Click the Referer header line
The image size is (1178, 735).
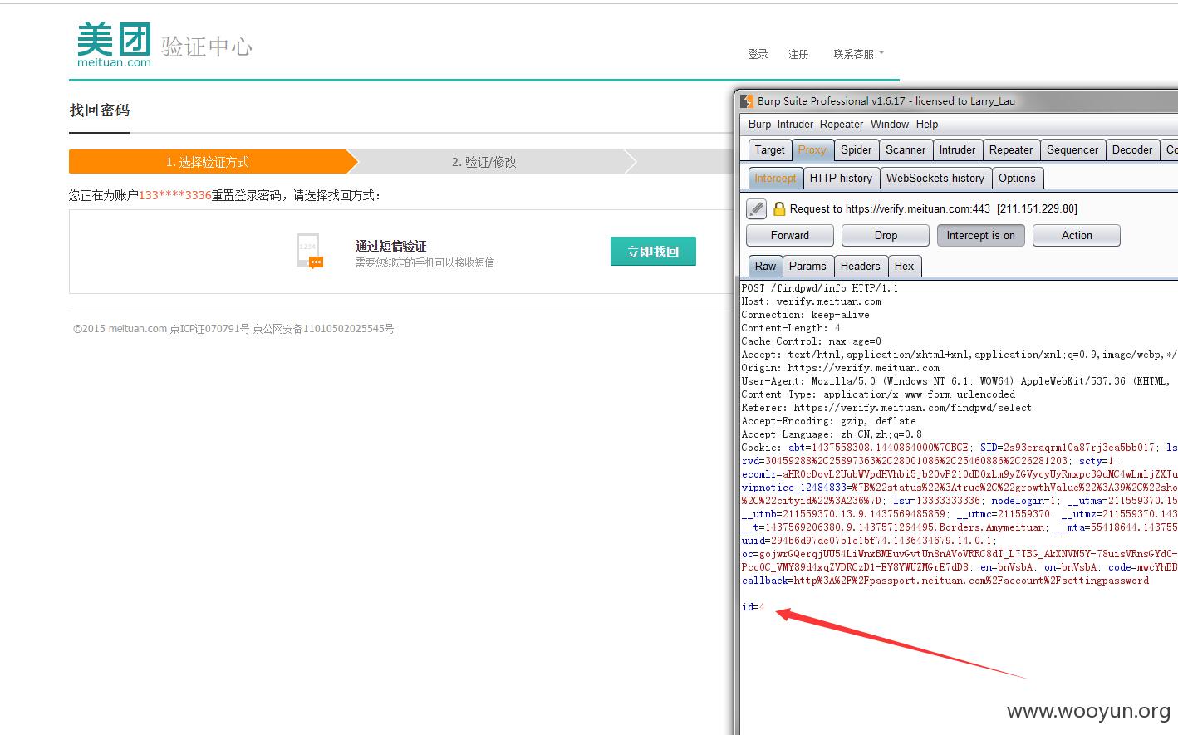pyautogui.click(x=886, y=408)
